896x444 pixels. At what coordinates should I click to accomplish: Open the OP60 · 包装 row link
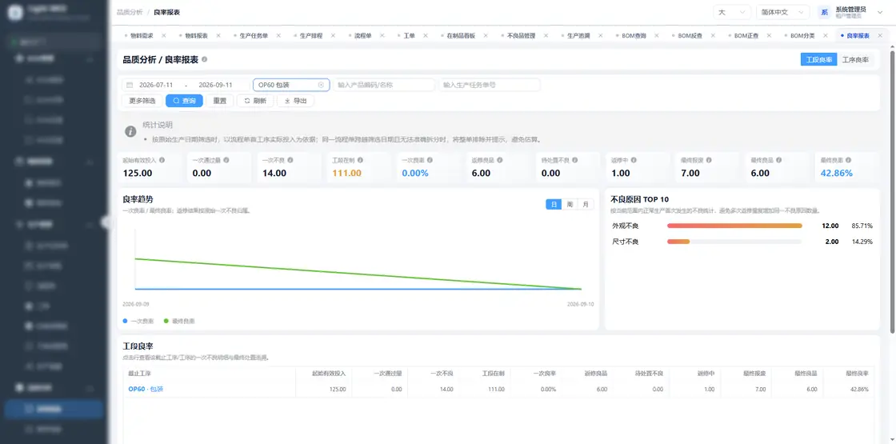coord(146,389)
